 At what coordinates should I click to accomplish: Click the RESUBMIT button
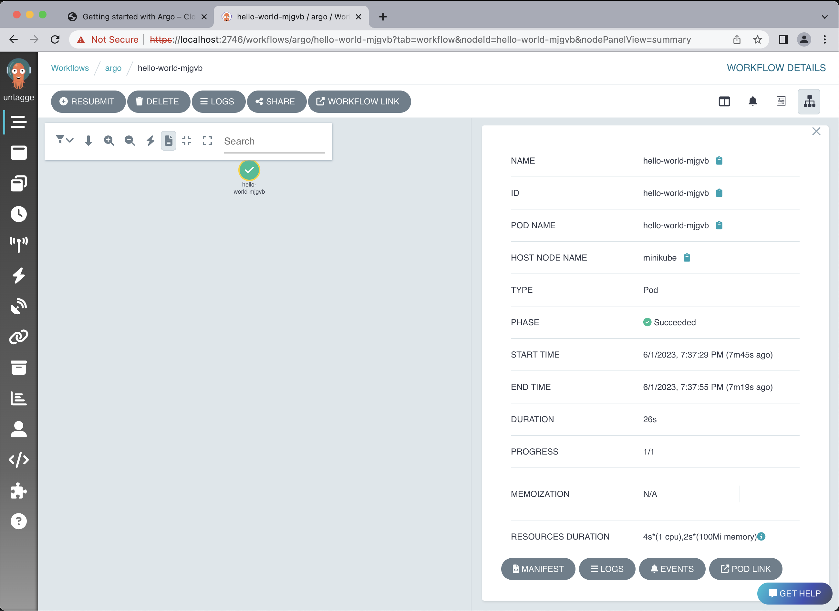(x=88, y=102)
